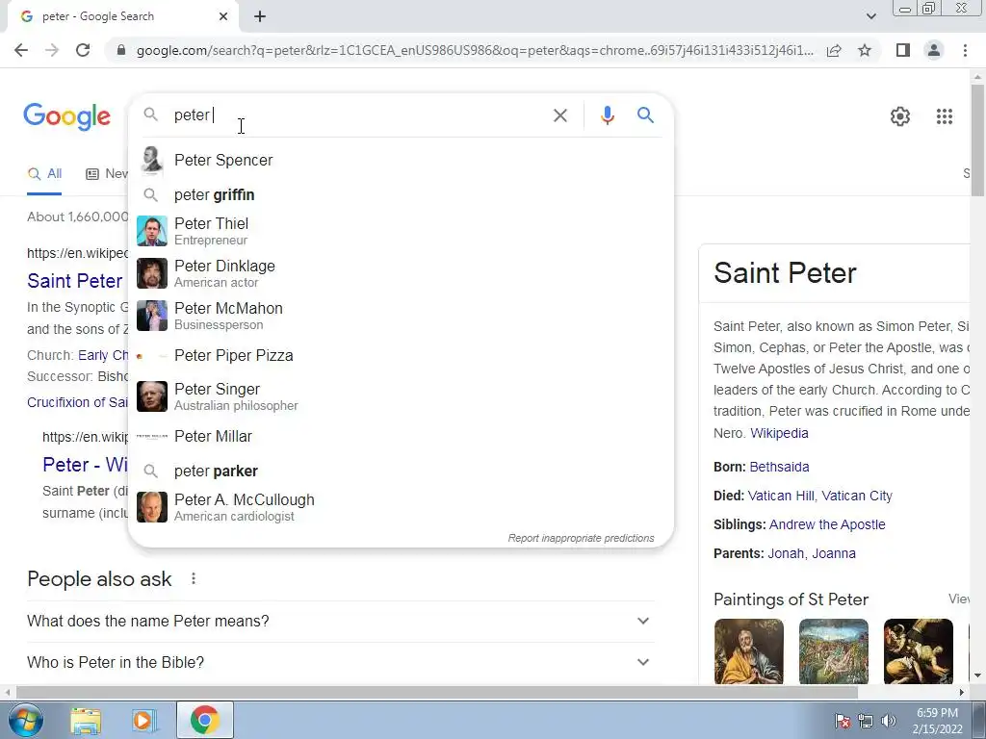Go to Google homepage via logo

click(x=66, y=116)
